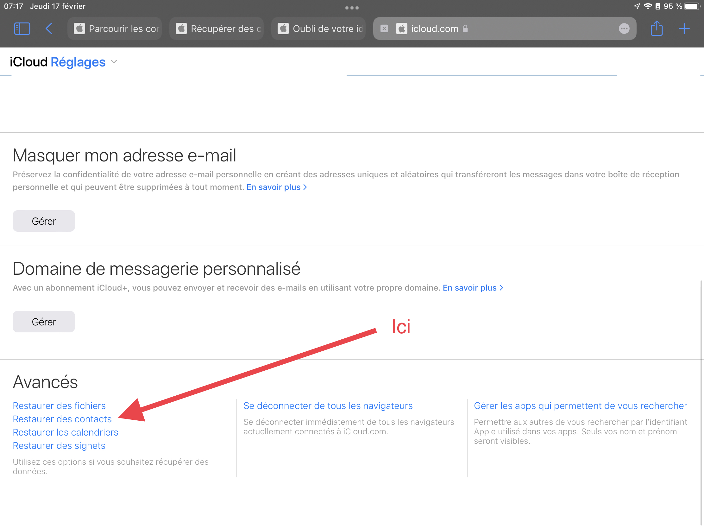Tap the three dots multitasking icon at top
The width and height of the screenshot is (704, 528).
click(352, 8)
